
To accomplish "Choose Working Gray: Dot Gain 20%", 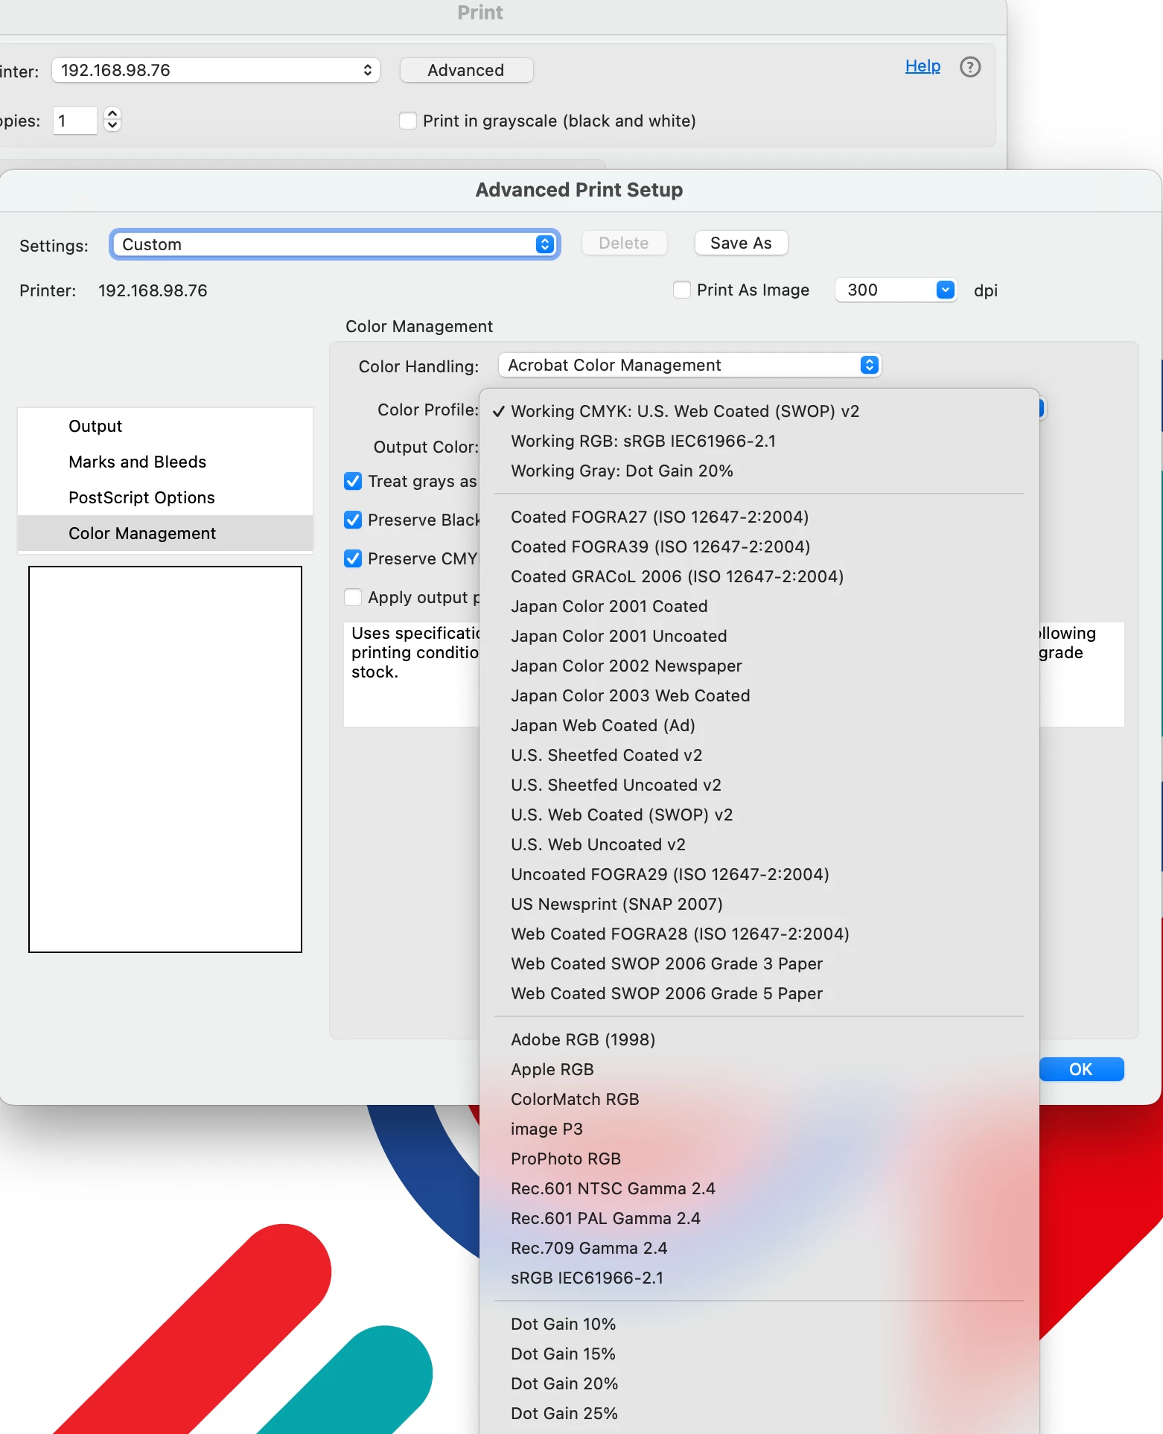I will [759, 471].
